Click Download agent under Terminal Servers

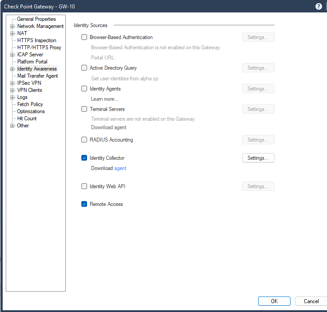(x=109, y=127)
